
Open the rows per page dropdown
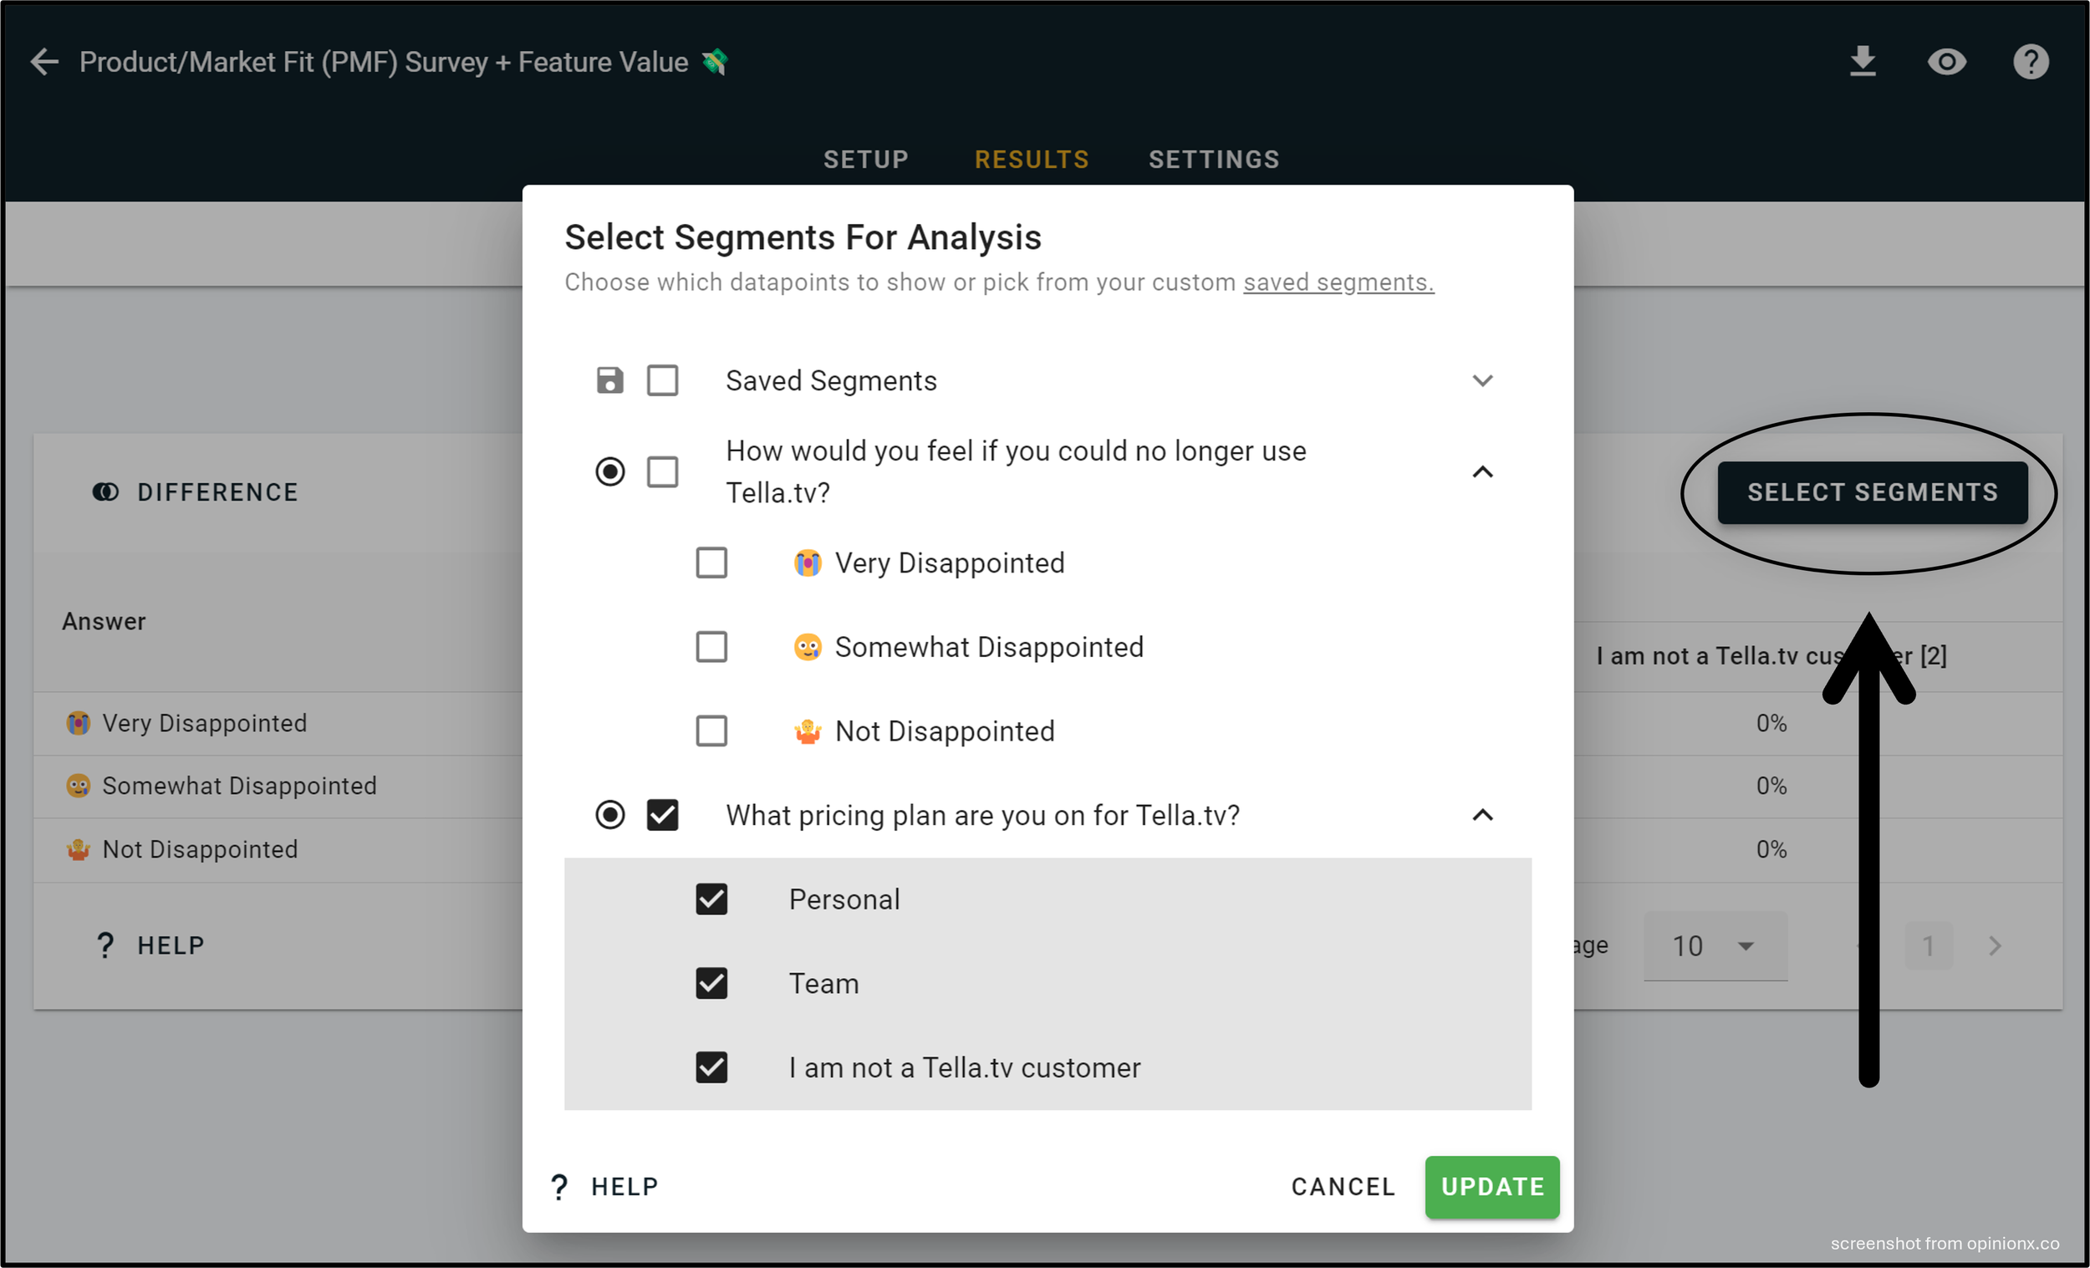(1715, 946)
